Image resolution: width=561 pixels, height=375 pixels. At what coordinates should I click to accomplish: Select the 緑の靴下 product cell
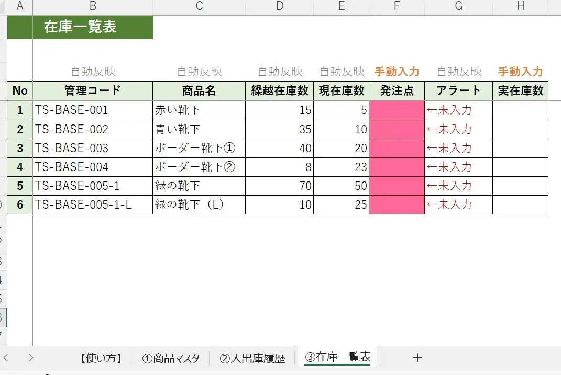[x=199, y=186]
